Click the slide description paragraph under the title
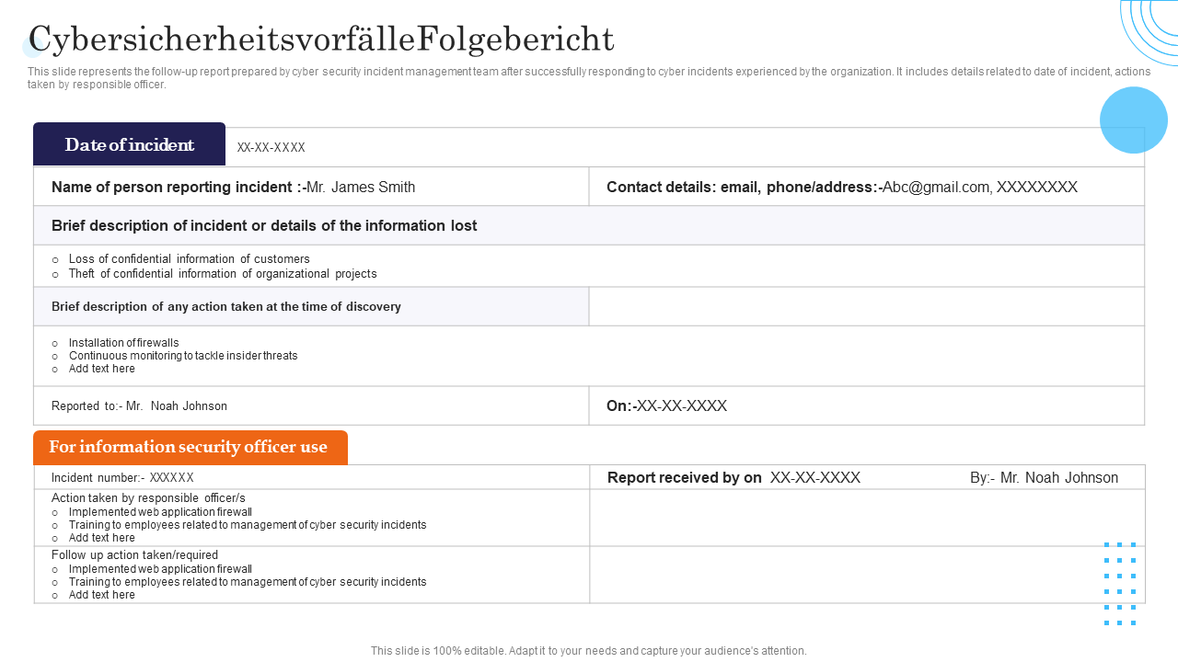This screenshot has width=1178, height=662. [589, 78]
